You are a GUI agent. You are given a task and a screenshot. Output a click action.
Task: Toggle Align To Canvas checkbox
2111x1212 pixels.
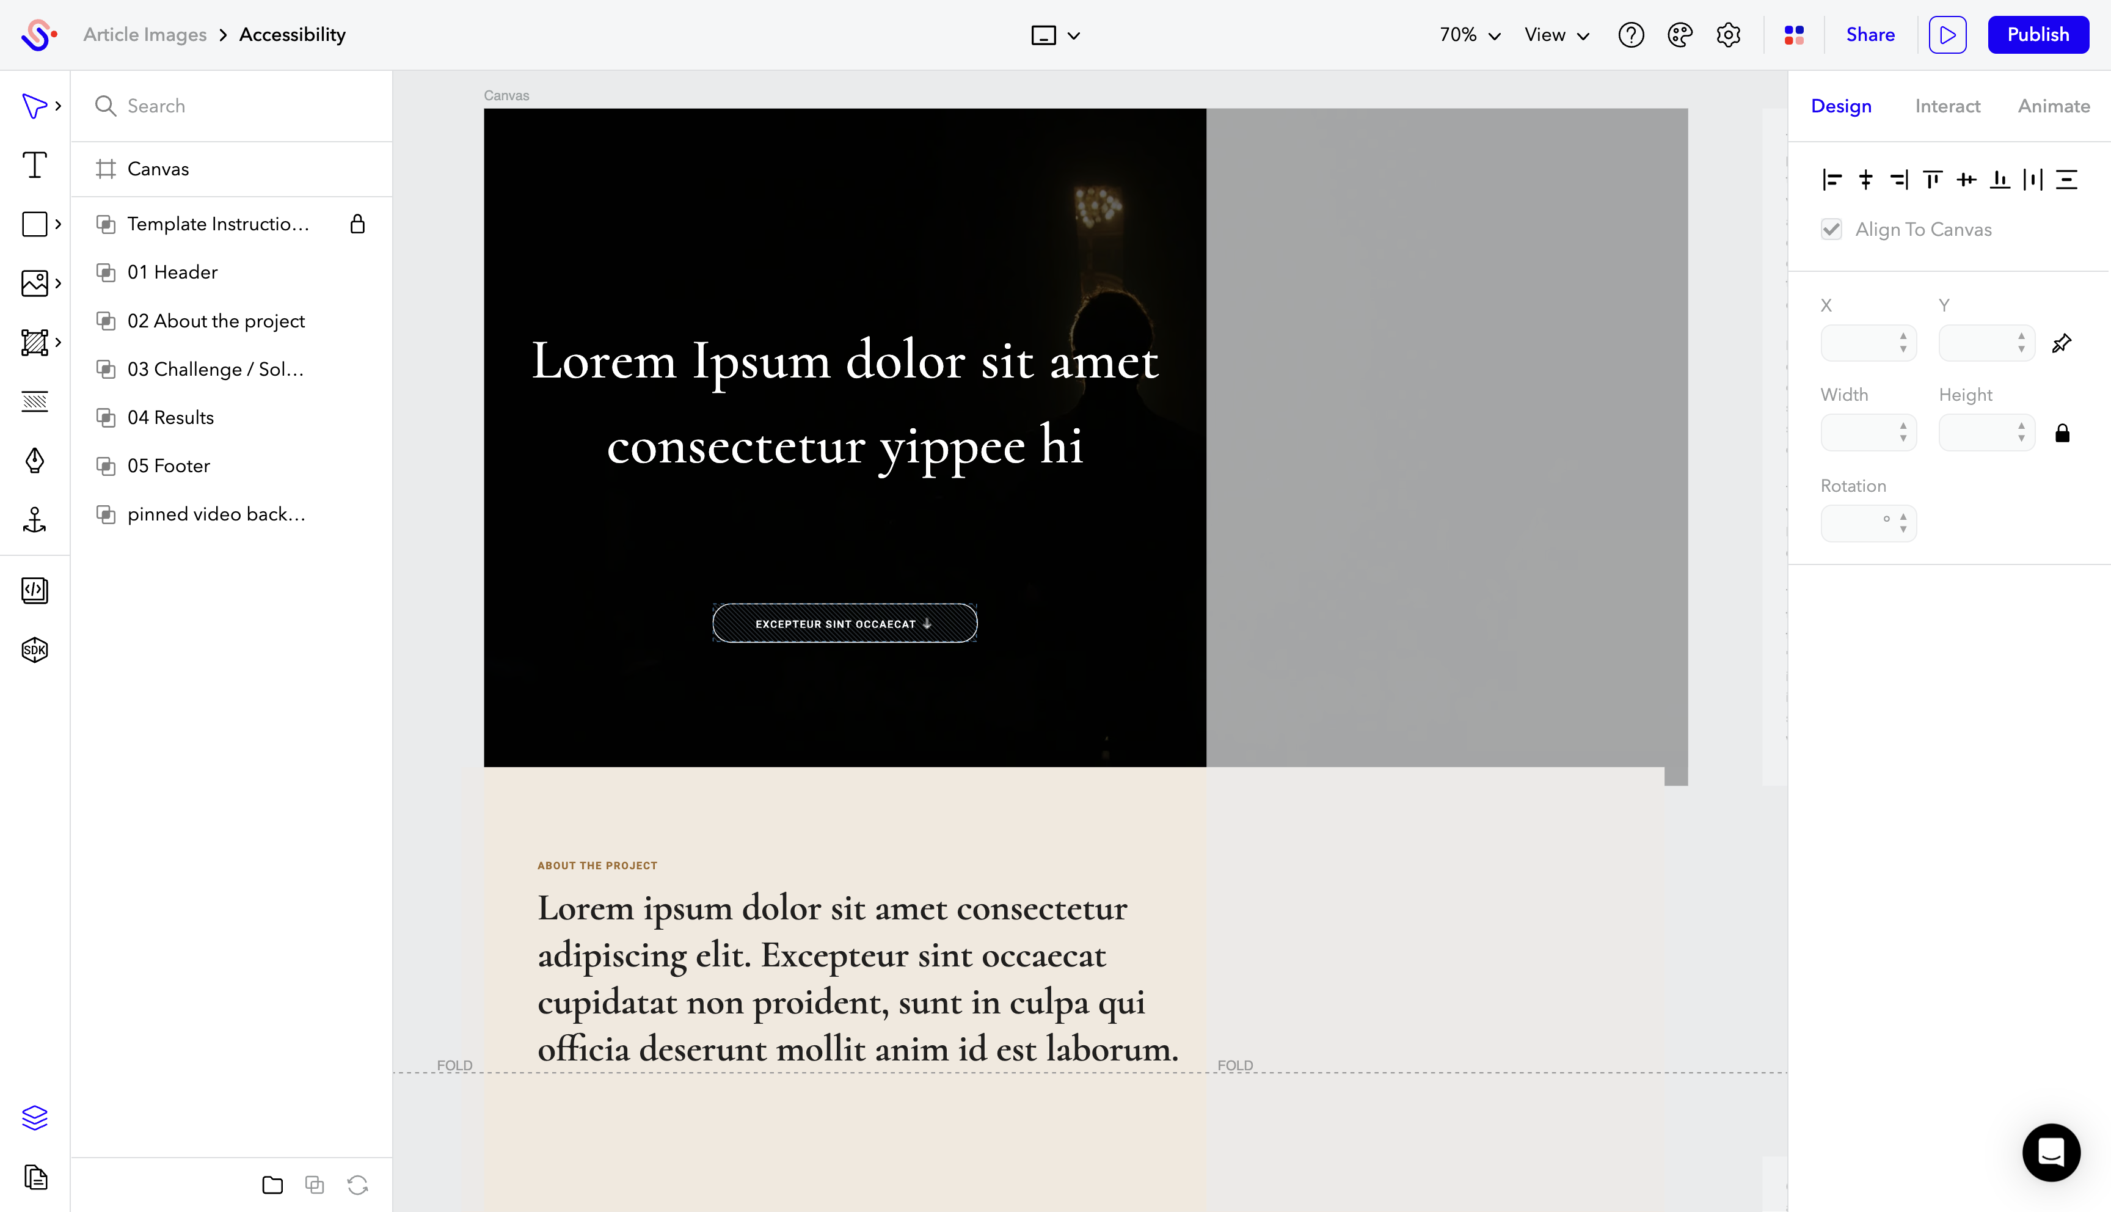[x=1831, y=229]
